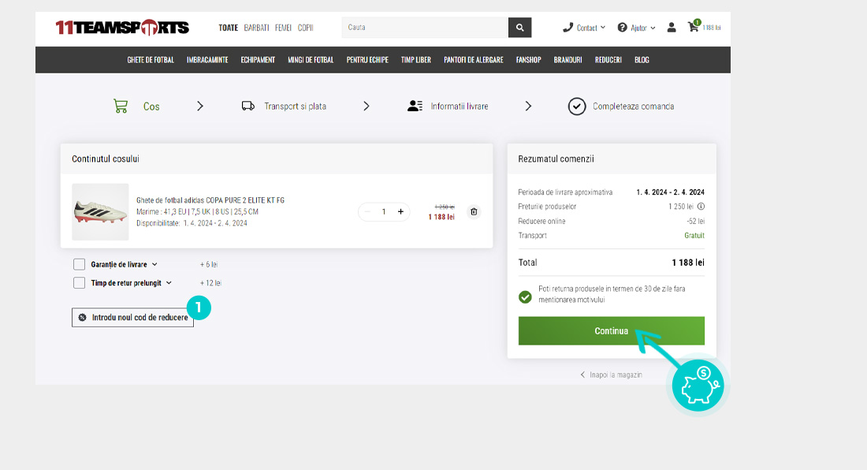This screenshot has height=470, width=867.
Task: Open the IMBRACAMINTE menu
Action: 207,60
